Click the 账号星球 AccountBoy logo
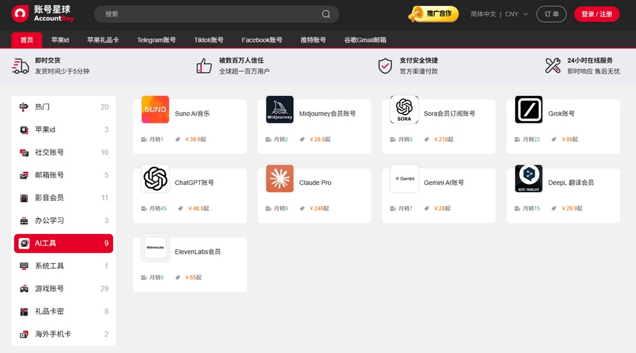Viewport: 636px width, 353px height. click(43, 13)
